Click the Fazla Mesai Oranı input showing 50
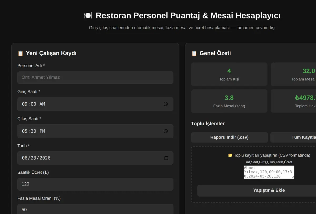The image size is (316, 214). [x=95, y=210]
